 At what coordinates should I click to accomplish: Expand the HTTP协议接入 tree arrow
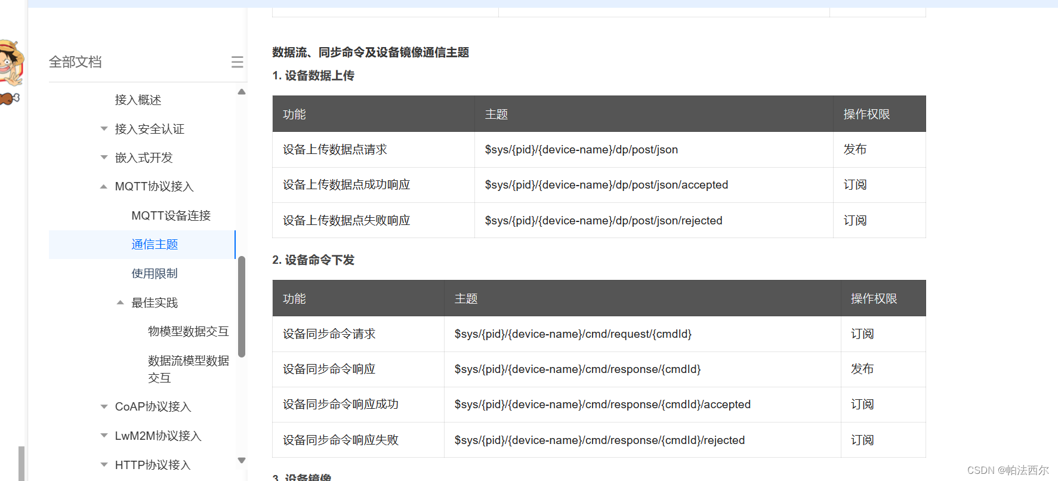point(104,464)
